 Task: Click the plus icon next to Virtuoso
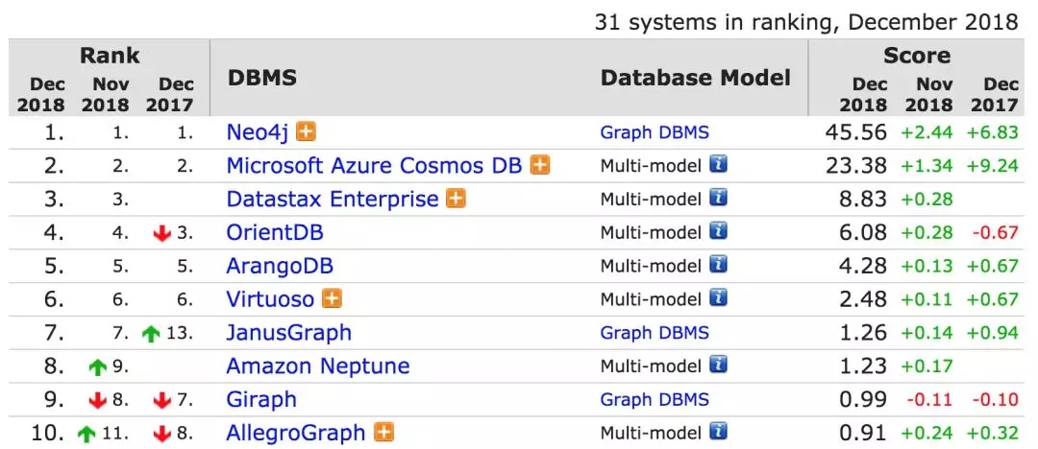click(332, 299)
